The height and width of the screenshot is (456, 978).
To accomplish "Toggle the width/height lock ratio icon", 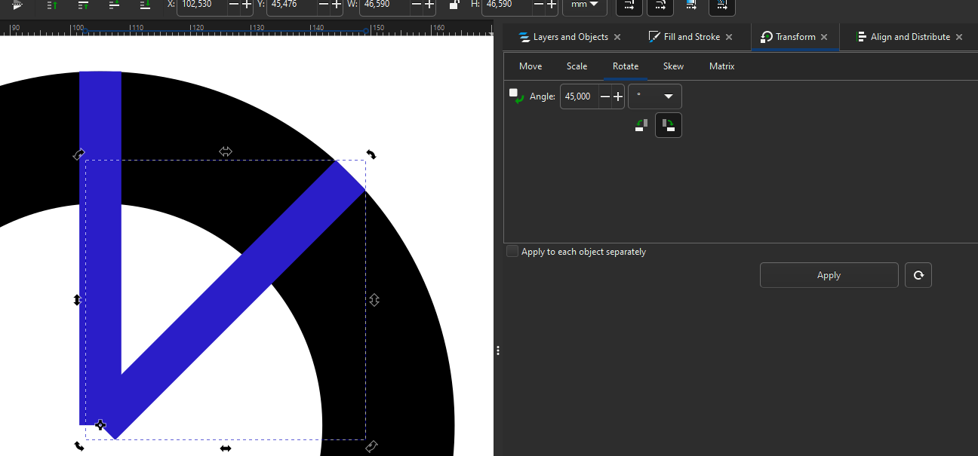I will (454, 5).
